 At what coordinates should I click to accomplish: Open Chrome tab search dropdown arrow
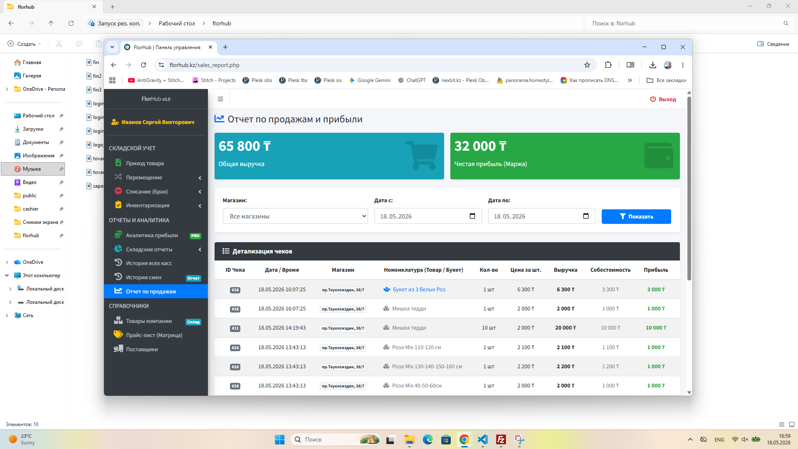coord(112,47)
